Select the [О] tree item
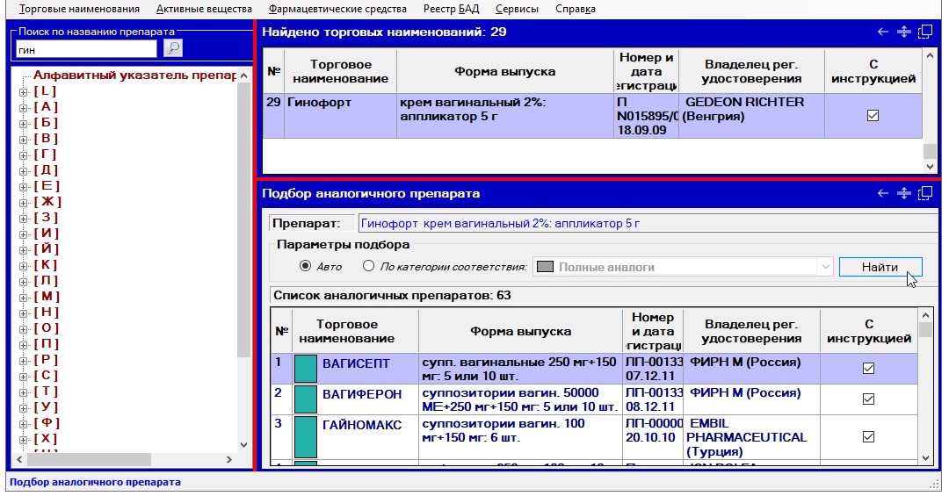949x496 pixels. pos(47,327)
